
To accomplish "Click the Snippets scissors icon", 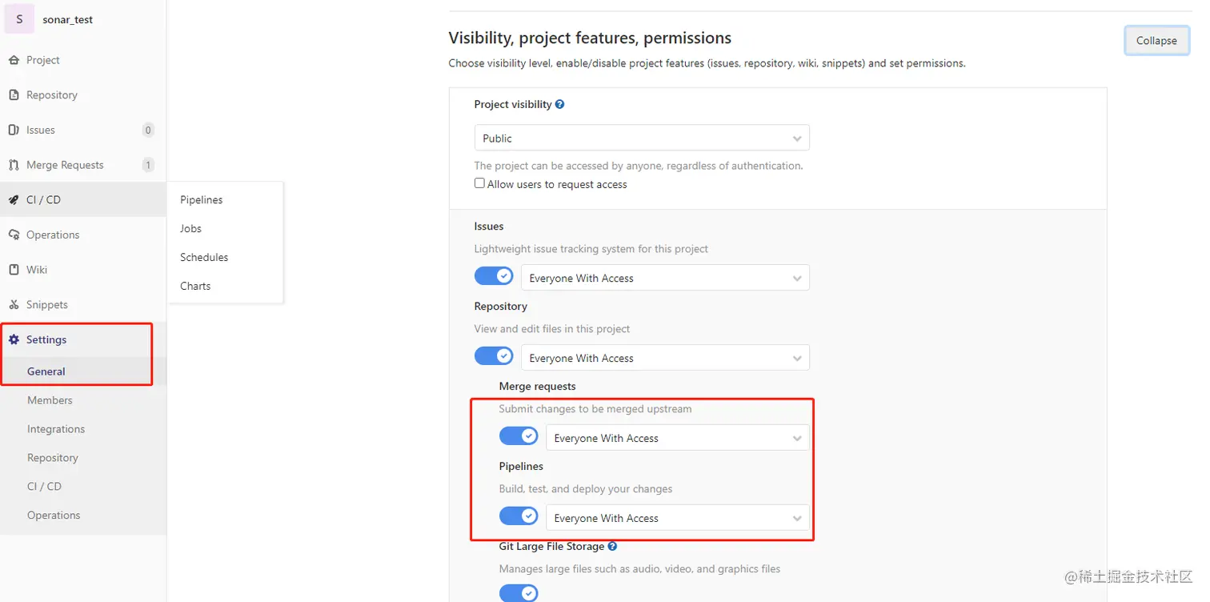I will [14, 305].
